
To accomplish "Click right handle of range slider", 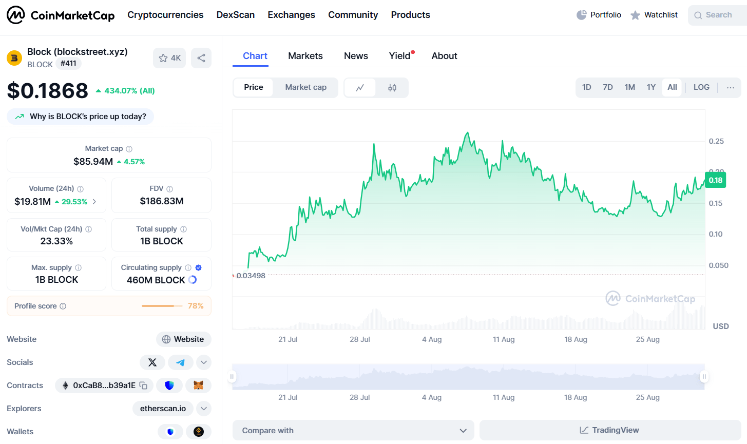I will tap(704, 377).
